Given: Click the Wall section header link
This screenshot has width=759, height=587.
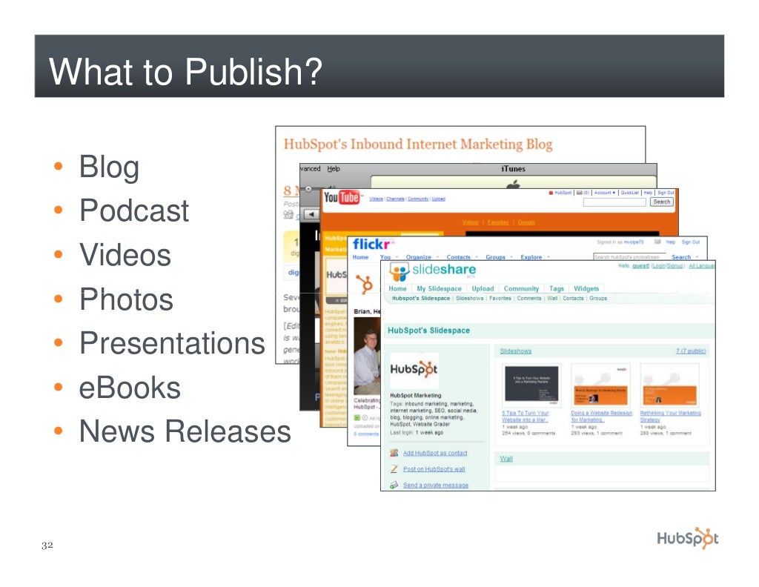Looking at the screenshot, I should click(x=506, y=459).
